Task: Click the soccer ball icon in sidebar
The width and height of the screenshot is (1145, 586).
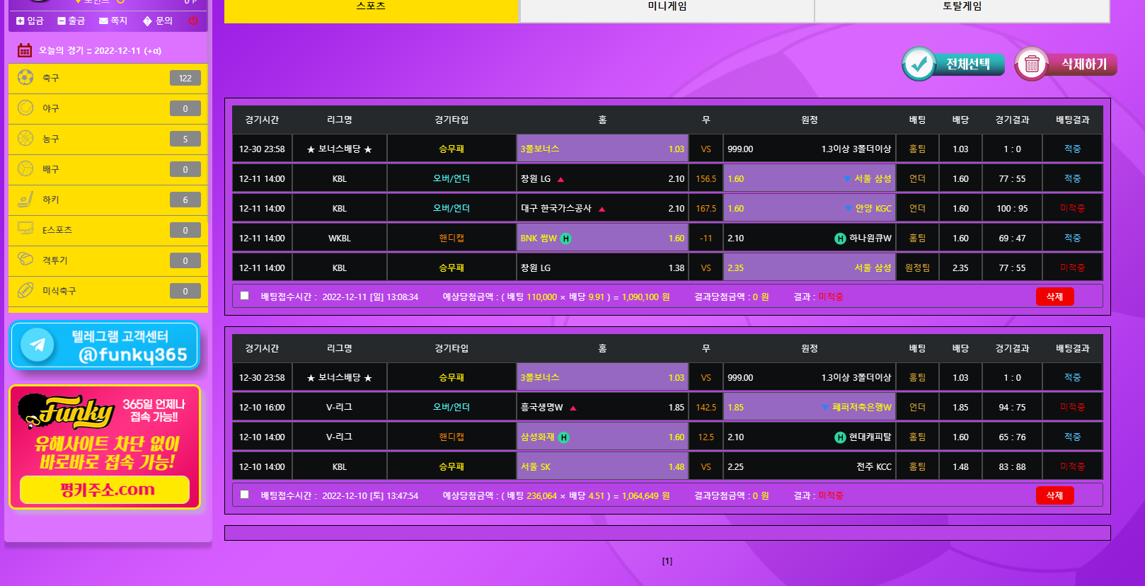Action: click(25, 77)
